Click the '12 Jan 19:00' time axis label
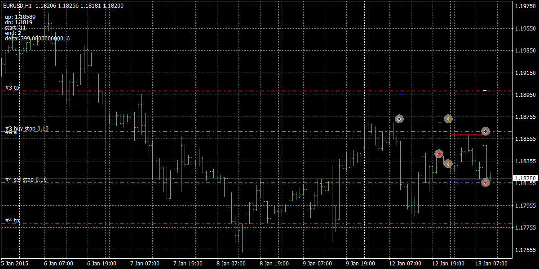Screen dimensions: 539x269 [448, 264]
